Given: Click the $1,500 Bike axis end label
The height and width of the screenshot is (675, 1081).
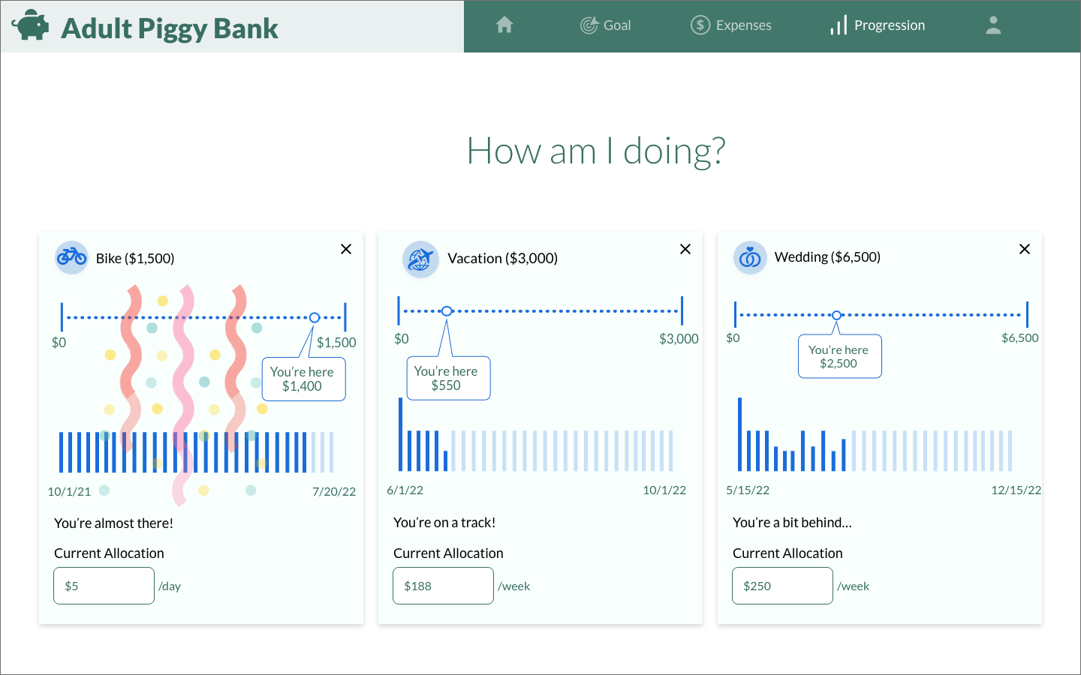Looking at the screenshot, I should 336,343.
